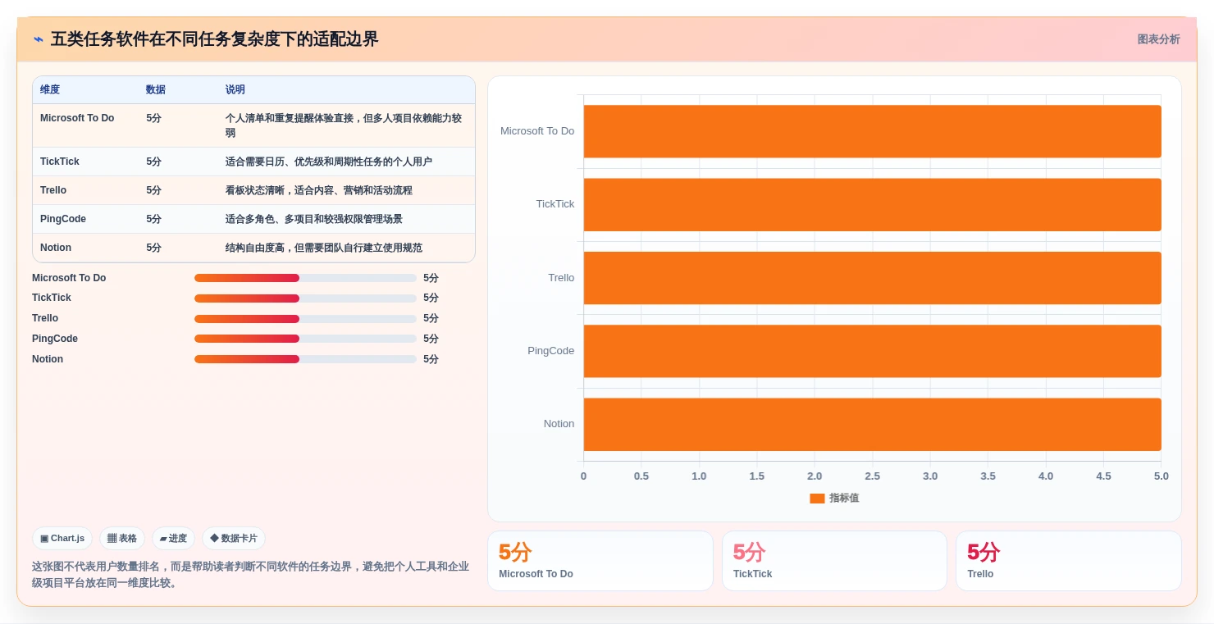Click the TickTick chart bar

click(872, 204)
